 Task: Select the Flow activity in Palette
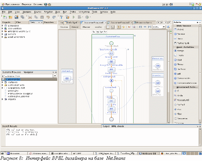point(179,114)
